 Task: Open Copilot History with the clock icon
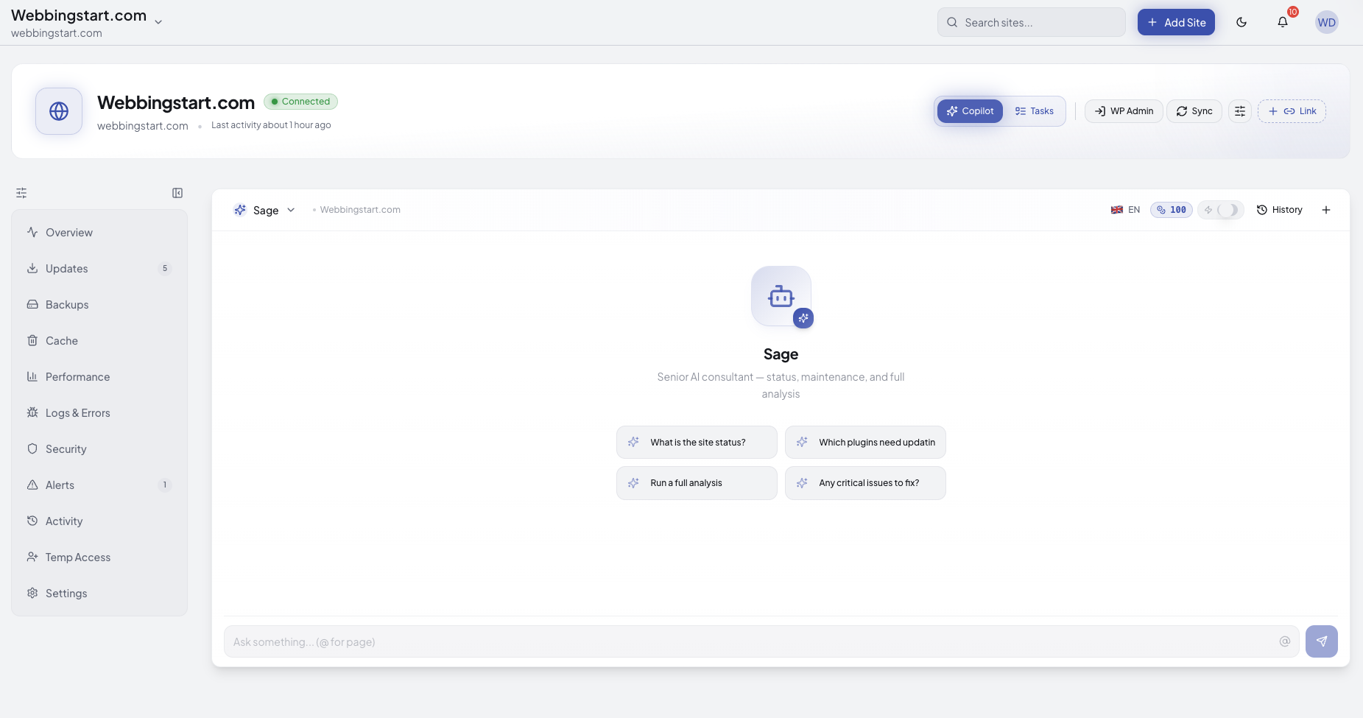(x=1279, y=210)
